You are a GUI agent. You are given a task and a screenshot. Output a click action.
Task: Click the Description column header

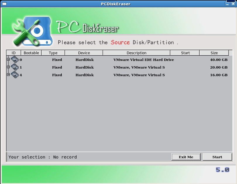click(x=136, y=53)
